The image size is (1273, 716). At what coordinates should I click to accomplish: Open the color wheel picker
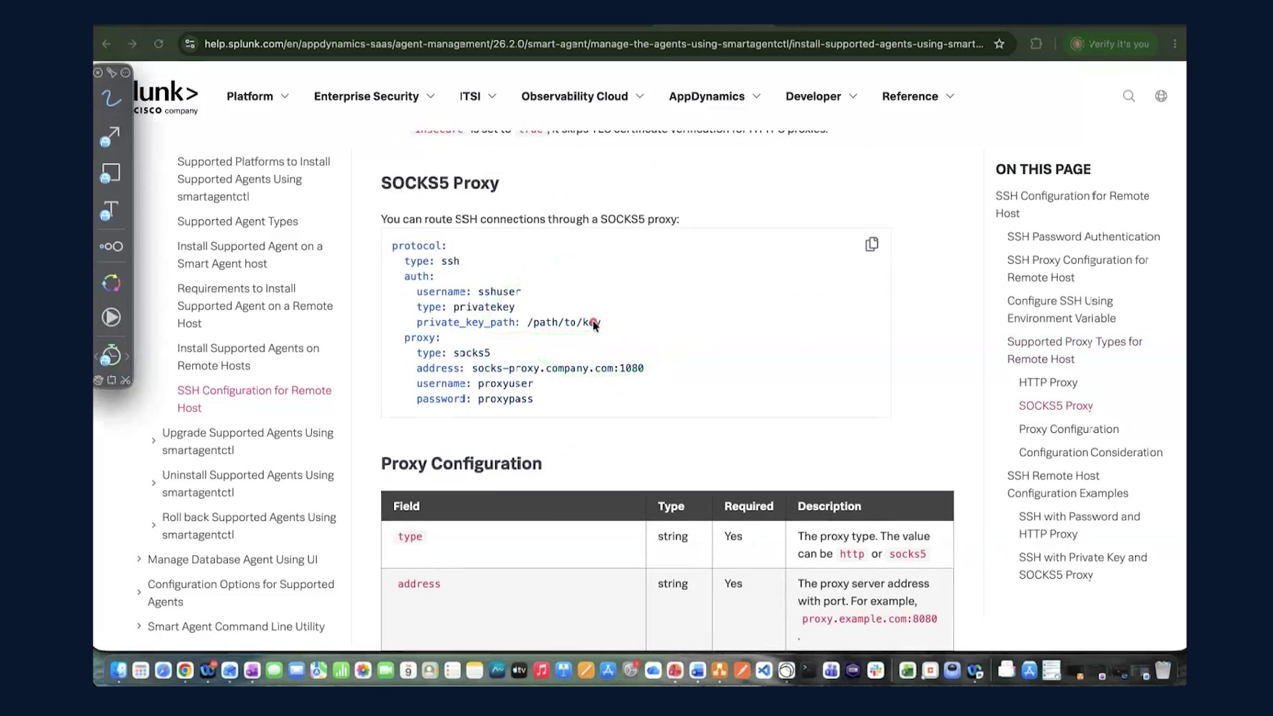click(x=111, y=283)
